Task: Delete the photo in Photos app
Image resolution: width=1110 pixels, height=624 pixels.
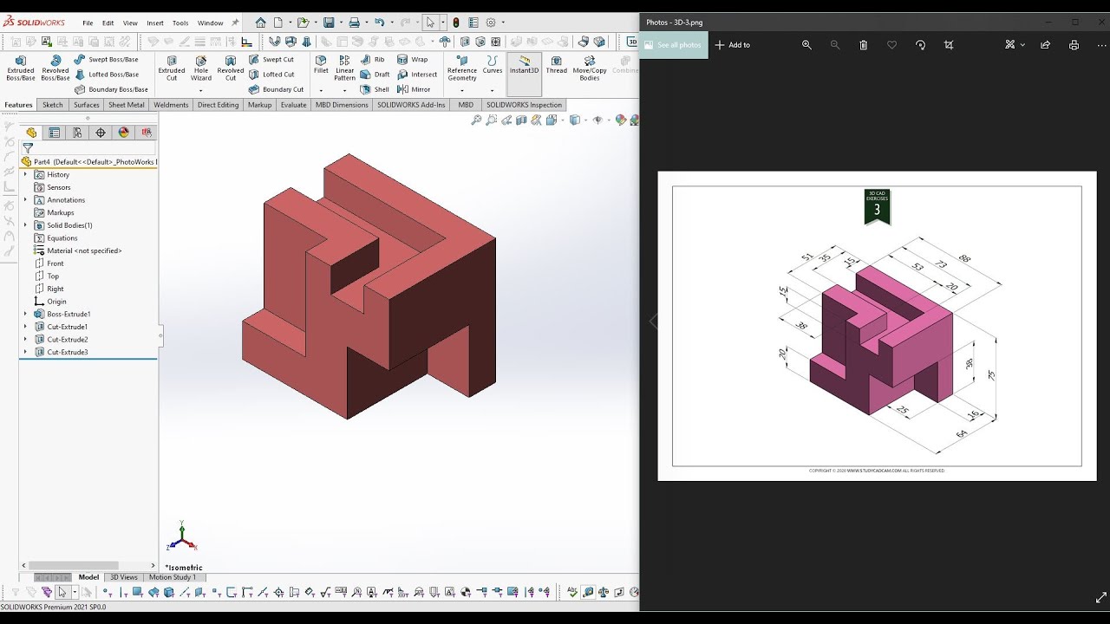Action: [863, 45]
